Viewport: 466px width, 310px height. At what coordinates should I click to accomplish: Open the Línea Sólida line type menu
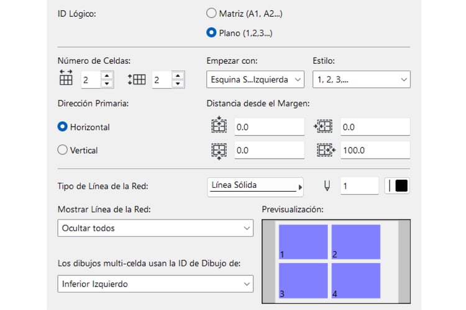click(254, 186)
